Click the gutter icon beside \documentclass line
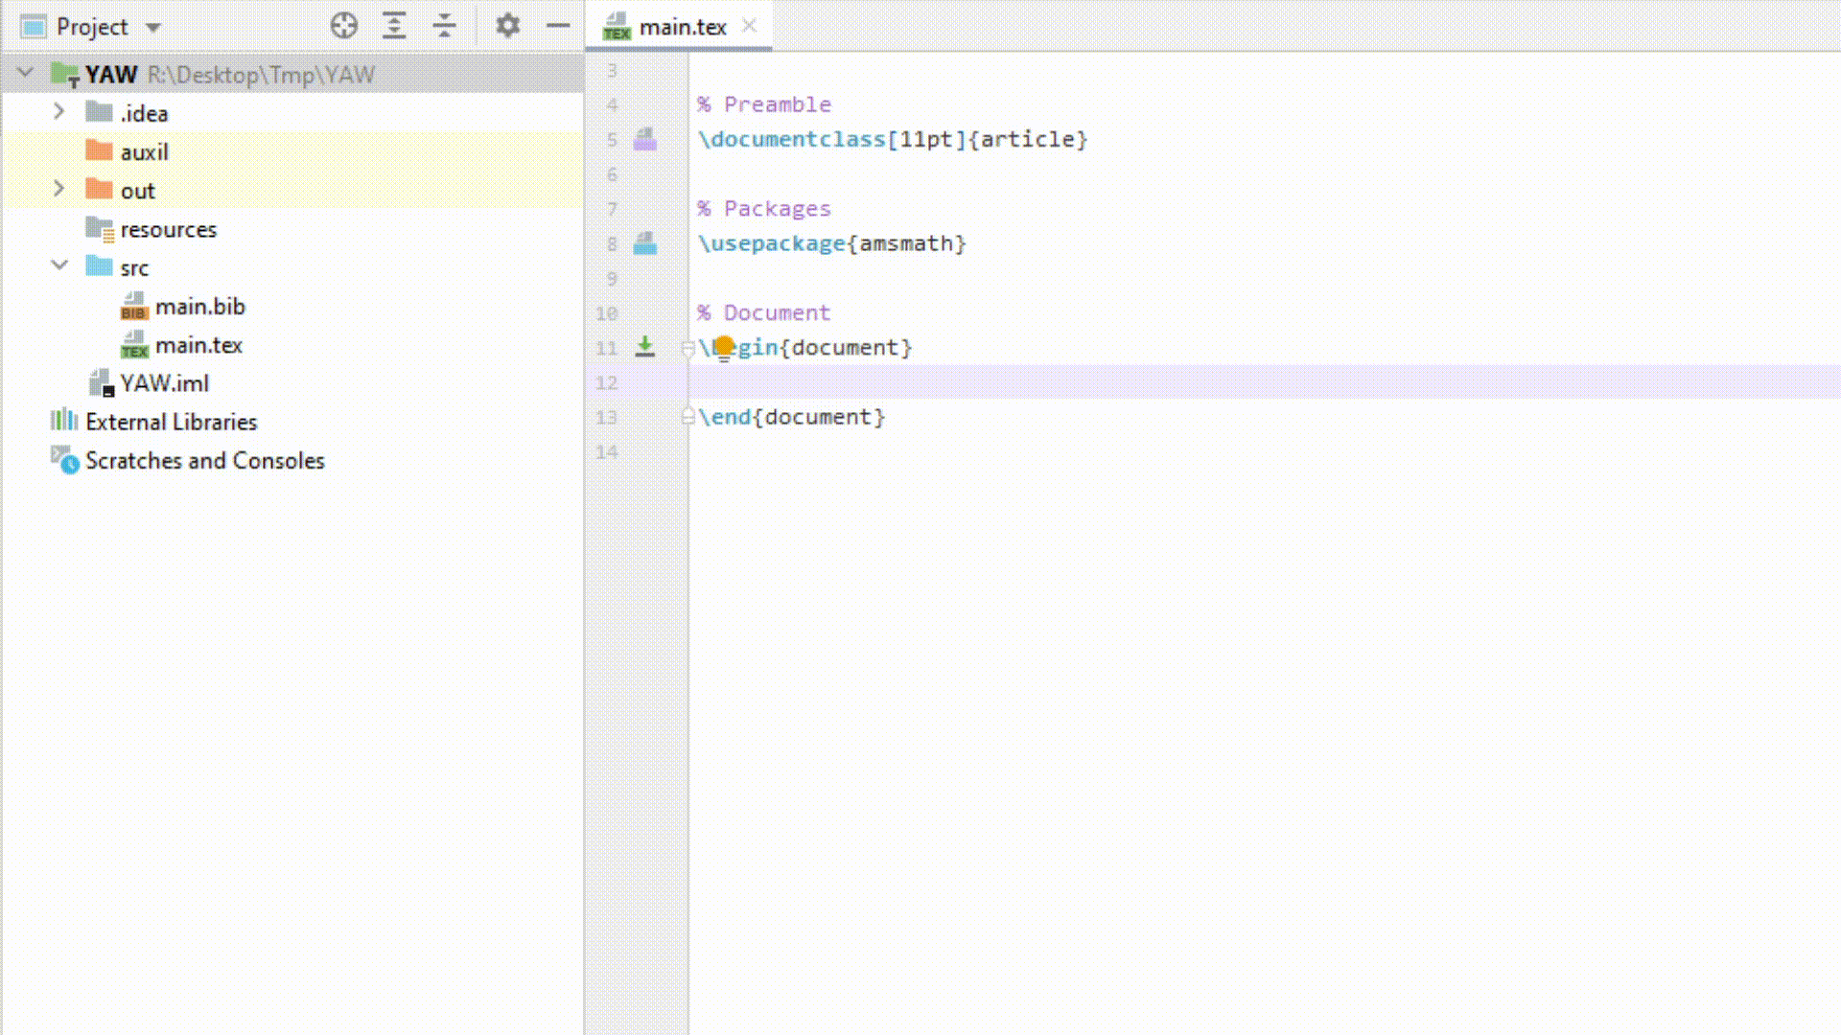 point(645,140)
